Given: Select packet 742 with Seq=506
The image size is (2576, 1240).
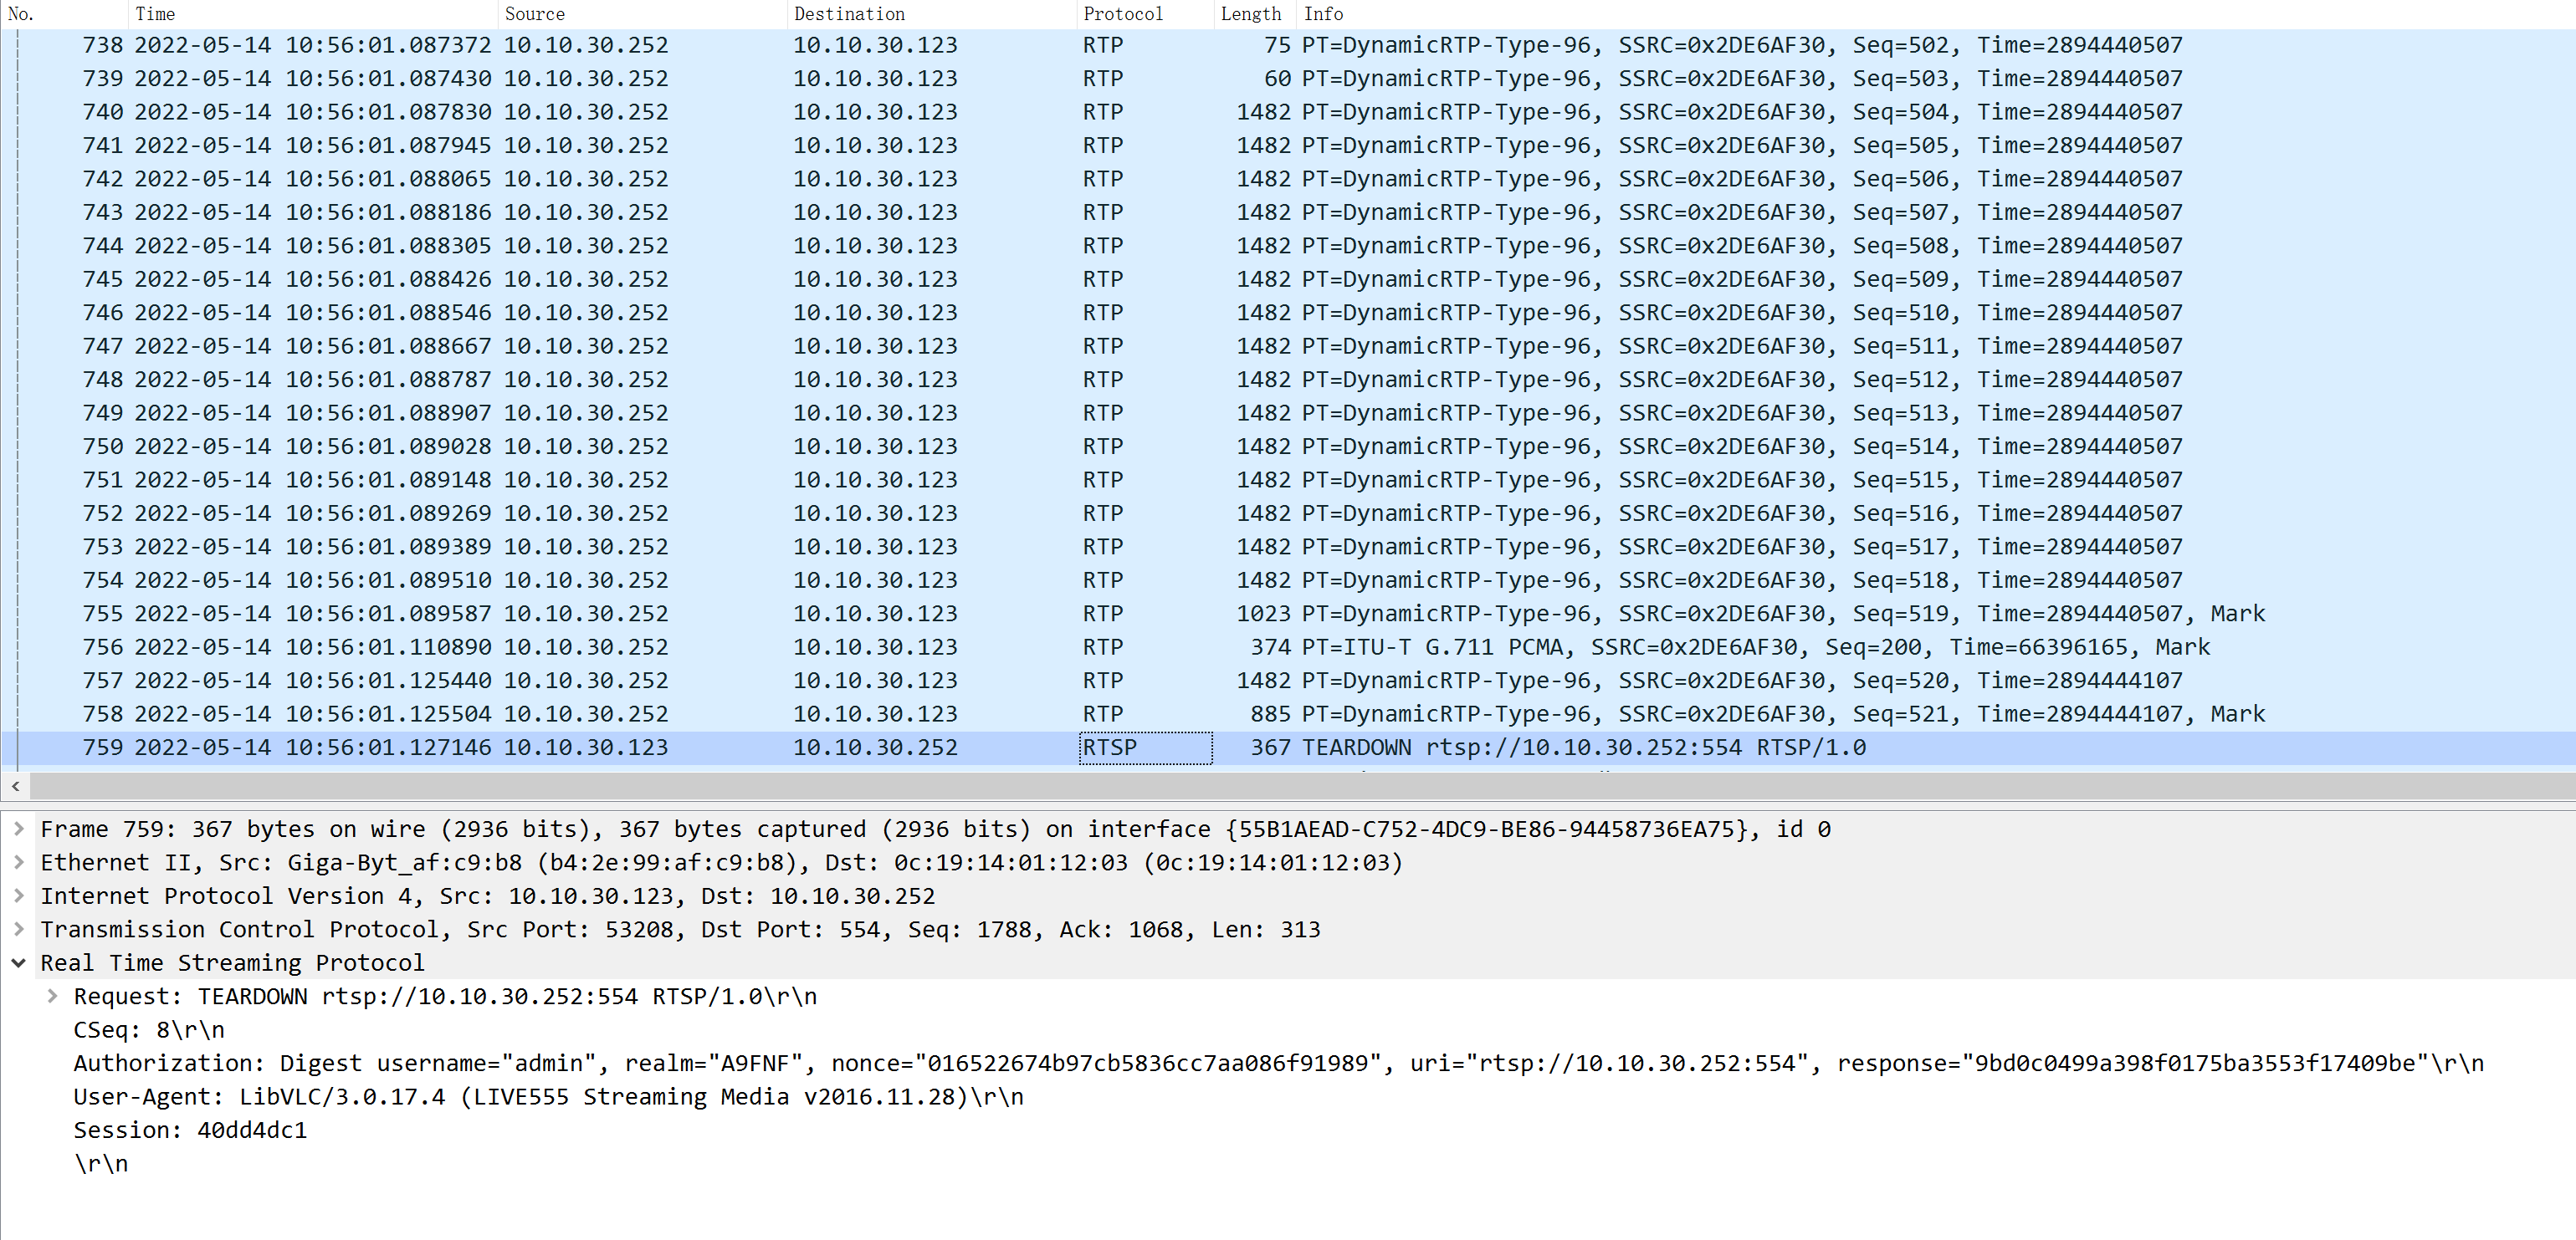Looking at the screenshot, I should 1288,179.
